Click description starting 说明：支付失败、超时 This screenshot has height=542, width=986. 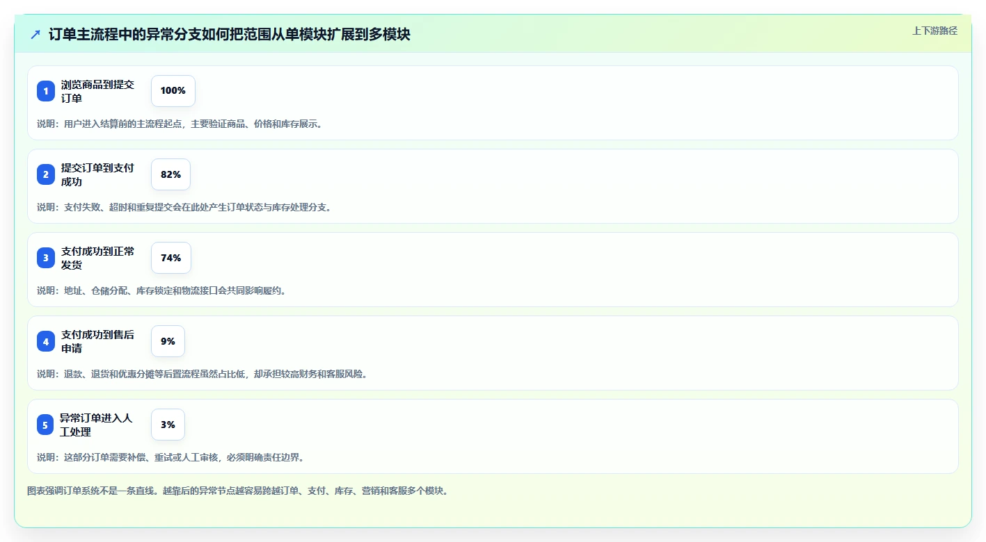[184, 207]
